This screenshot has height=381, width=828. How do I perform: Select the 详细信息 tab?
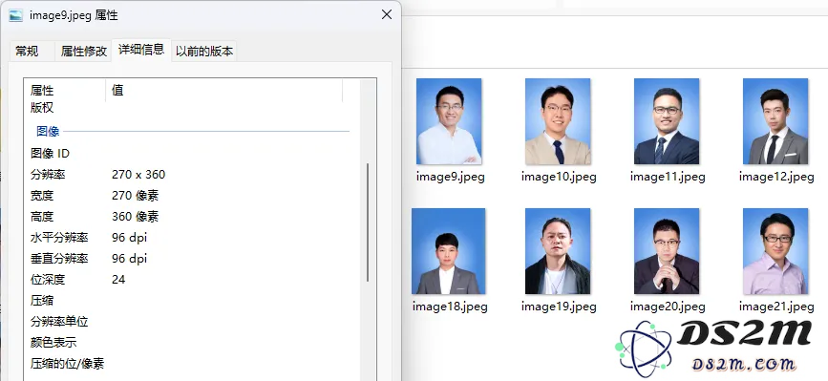click(141, 50)
